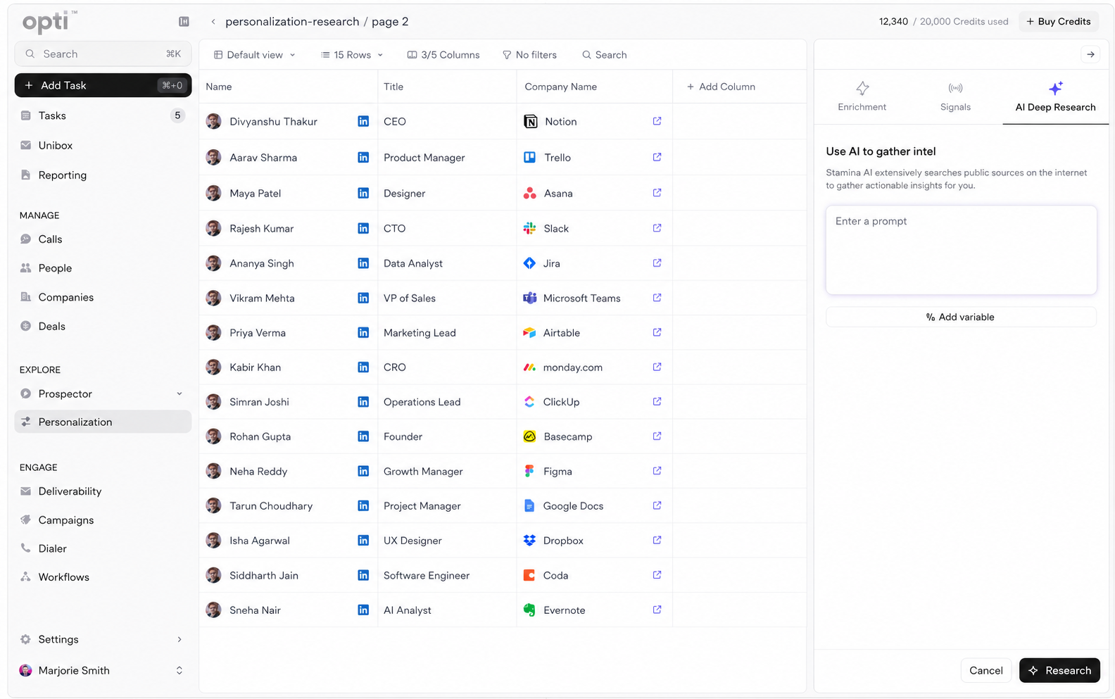Open the Default view dropdown

point(255,55)
